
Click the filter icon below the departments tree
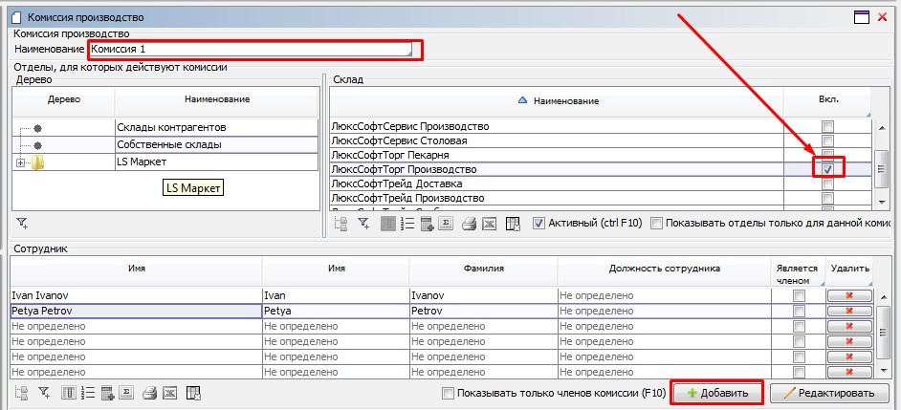click(22, 224)
